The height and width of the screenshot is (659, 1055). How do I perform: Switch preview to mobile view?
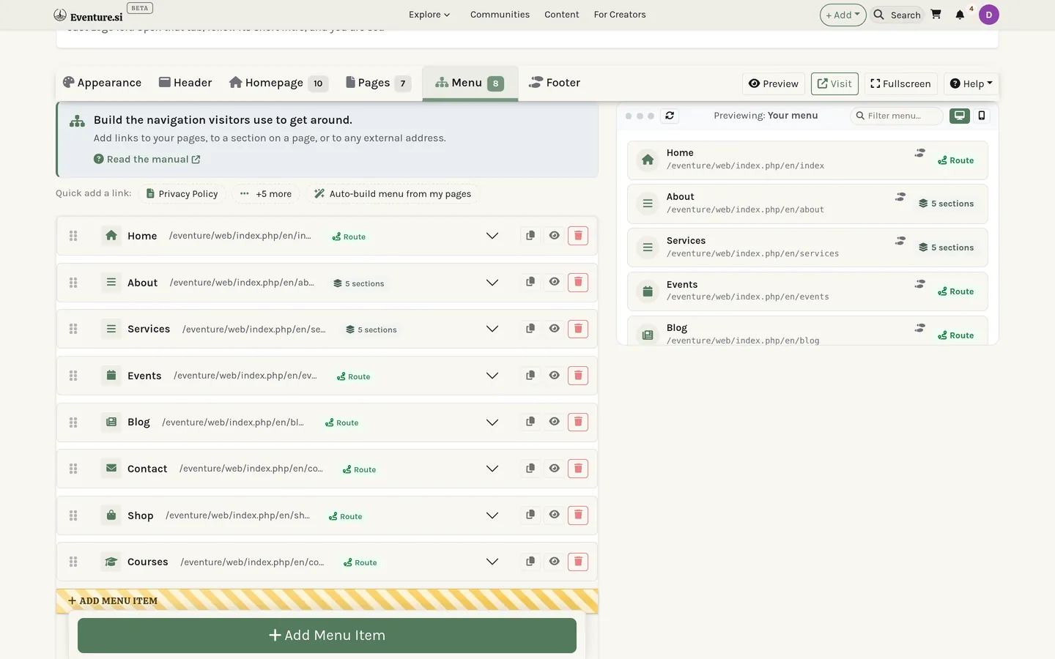coord(982,116)
